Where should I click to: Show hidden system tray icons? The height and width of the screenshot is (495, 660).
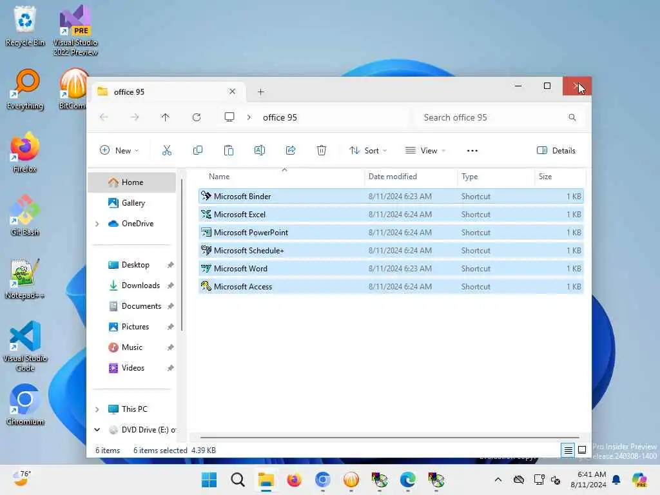coord(498,480)
